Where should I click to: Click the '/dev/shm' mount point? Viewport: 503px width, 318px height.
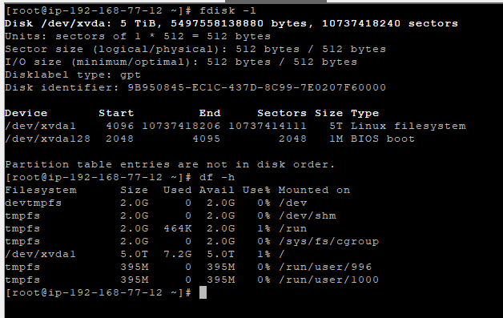307,216
